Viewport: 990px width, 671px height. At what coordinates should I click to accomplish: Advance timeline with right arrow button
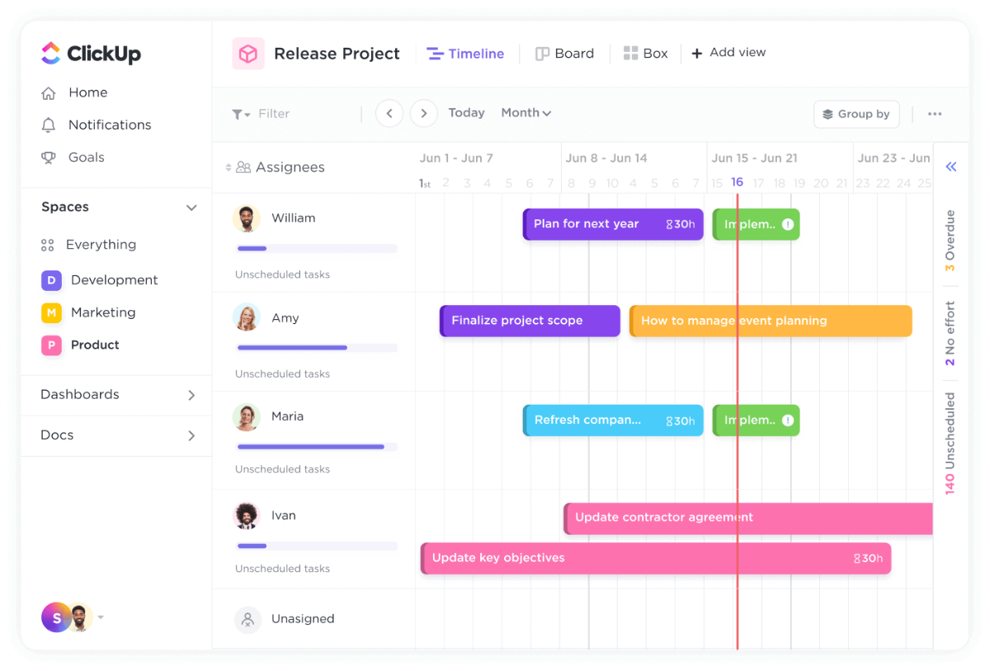click(x=424, y=113)
